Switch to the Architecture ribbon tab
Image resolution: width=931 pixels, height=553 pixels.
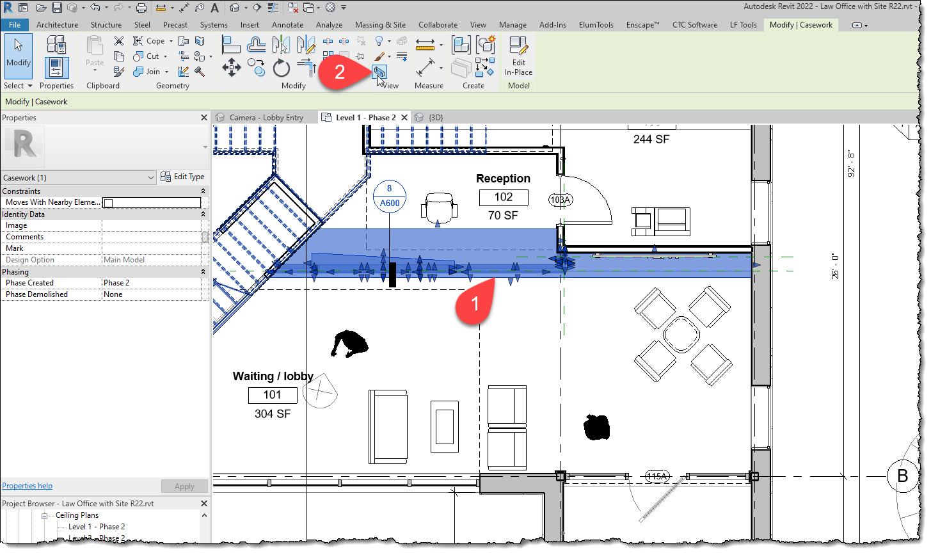pos(58,25)
